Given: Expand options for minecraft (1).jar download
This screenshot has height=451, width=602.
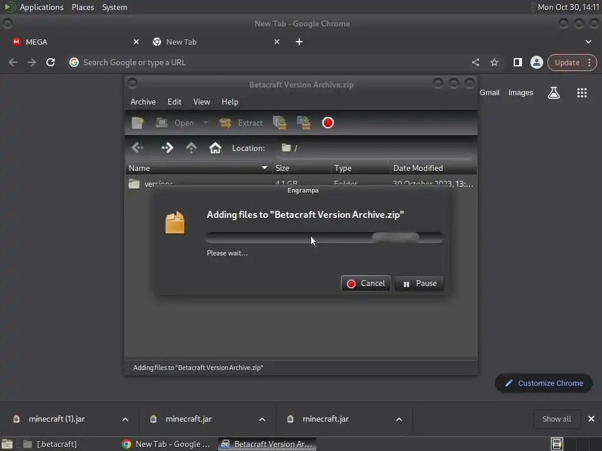Looking at the screenshot, I should [x=125, y=419].
